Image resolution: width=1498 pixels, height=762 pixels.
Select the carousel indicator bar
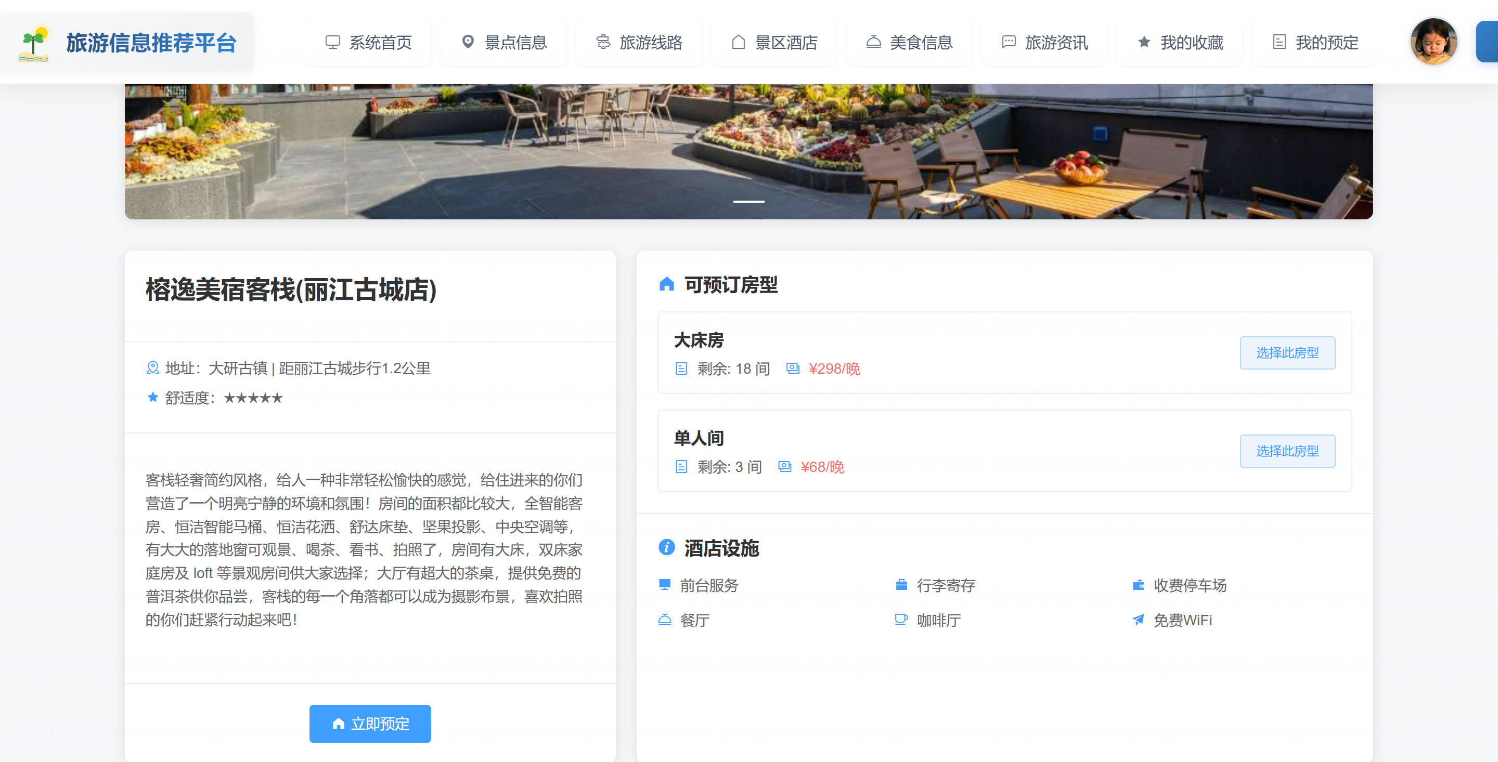click(748, 201)
